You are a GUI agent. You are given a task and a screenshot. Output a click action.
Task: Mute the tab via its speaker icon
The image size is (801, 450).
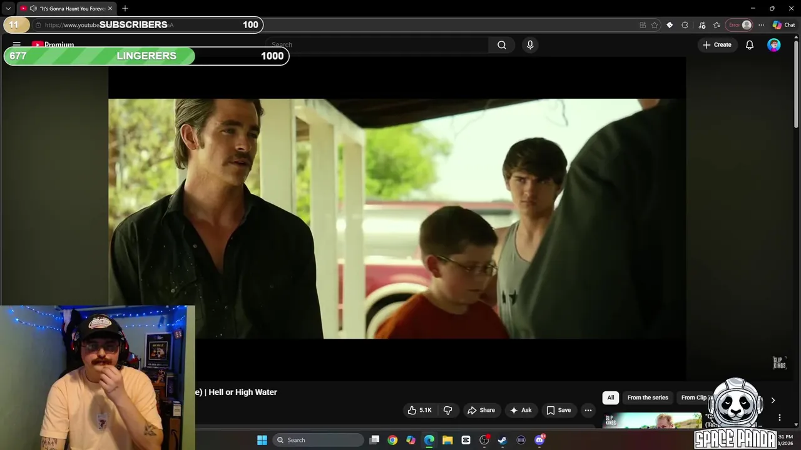click(33, 8)
